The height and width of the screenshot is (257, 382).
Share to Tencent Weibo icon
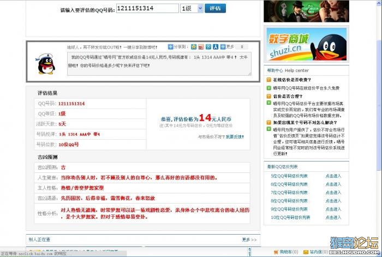point(208,47)
